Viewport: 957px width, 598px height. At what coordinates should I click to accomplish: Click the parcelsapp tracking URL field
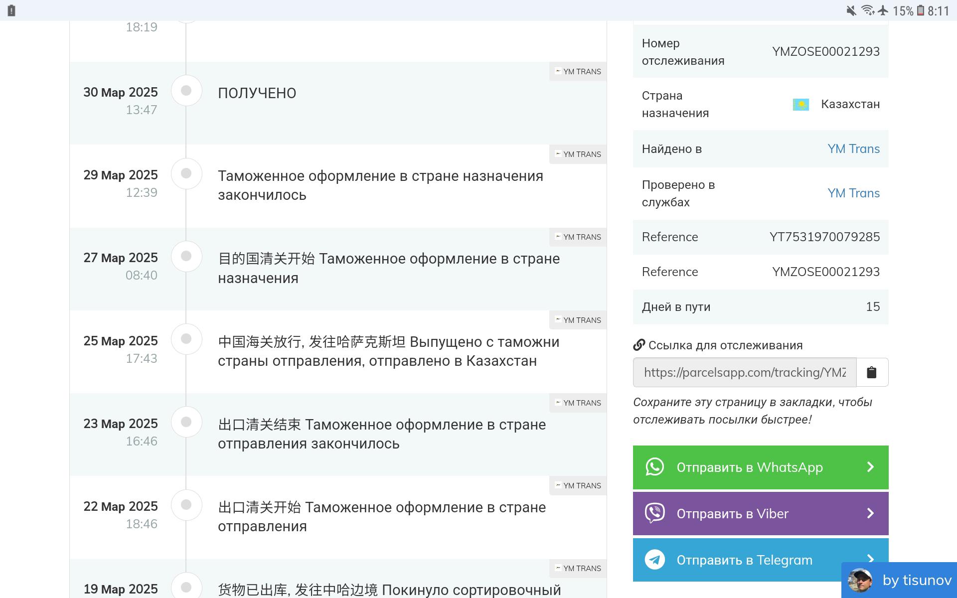[744, 372]
